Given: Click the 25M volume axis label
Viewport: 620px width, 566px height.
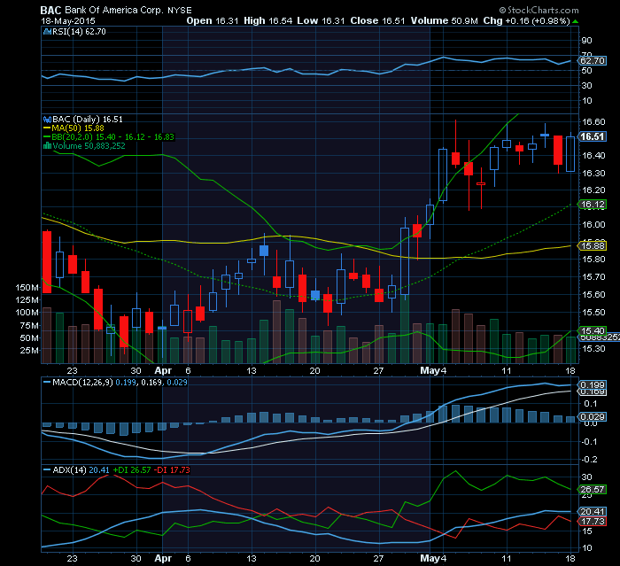Looking at the screenshot, I should tap(29, 351).
